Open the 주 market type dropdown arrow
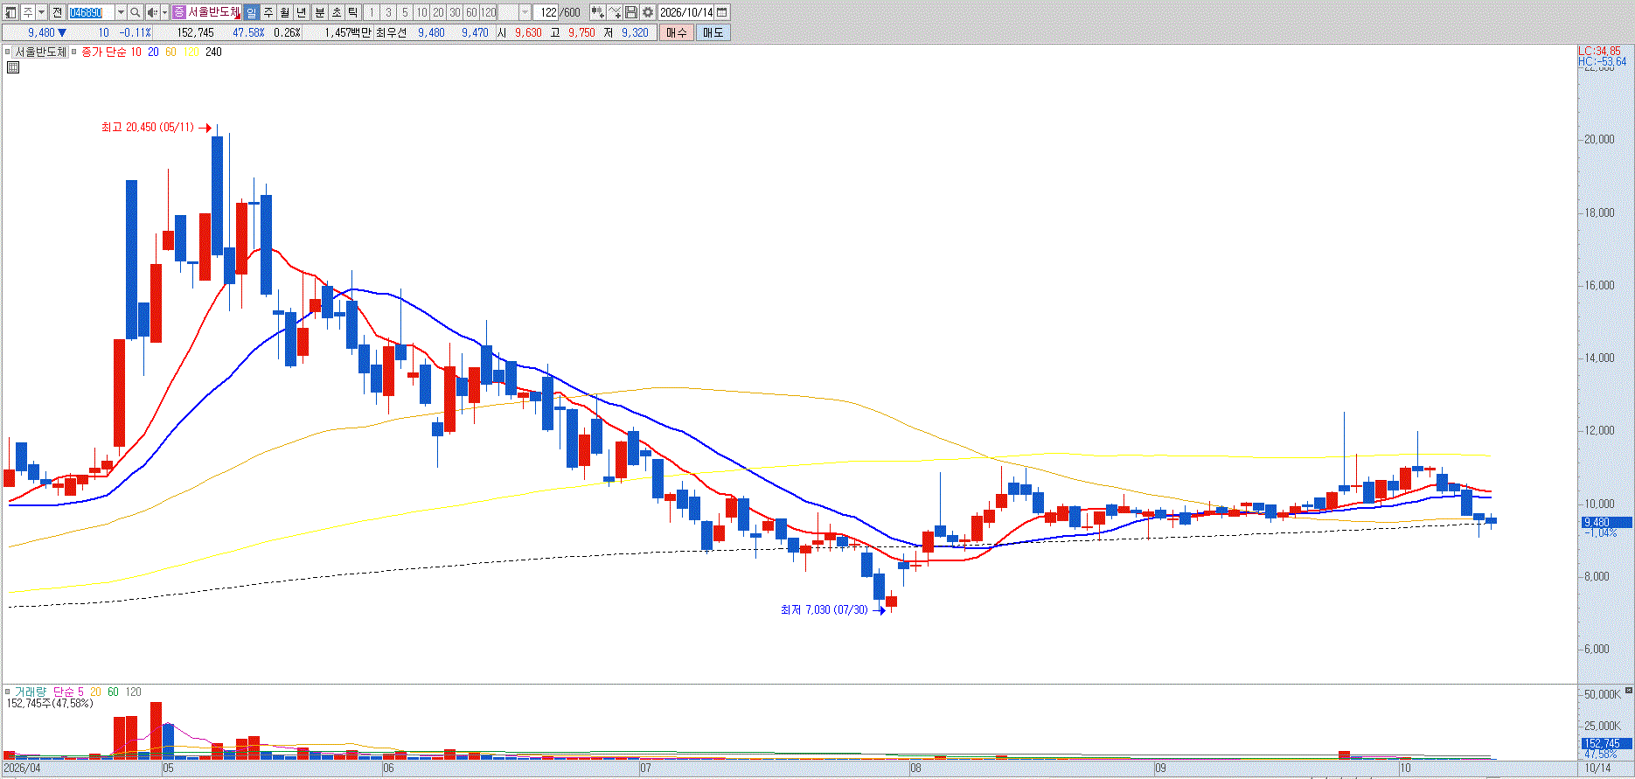Viewport: 1635px width, 779px height. pyautogui.click(x=41, y=12)
